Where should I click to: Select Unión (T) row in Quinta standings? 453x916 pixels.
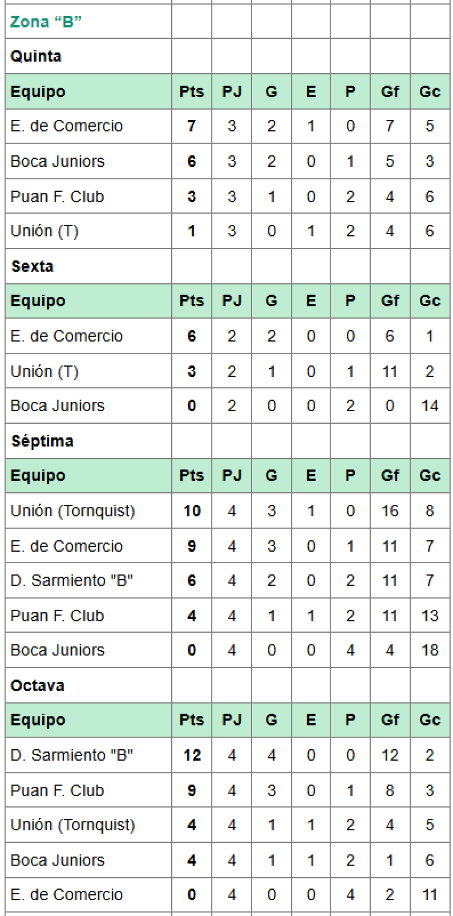point(44,231)
